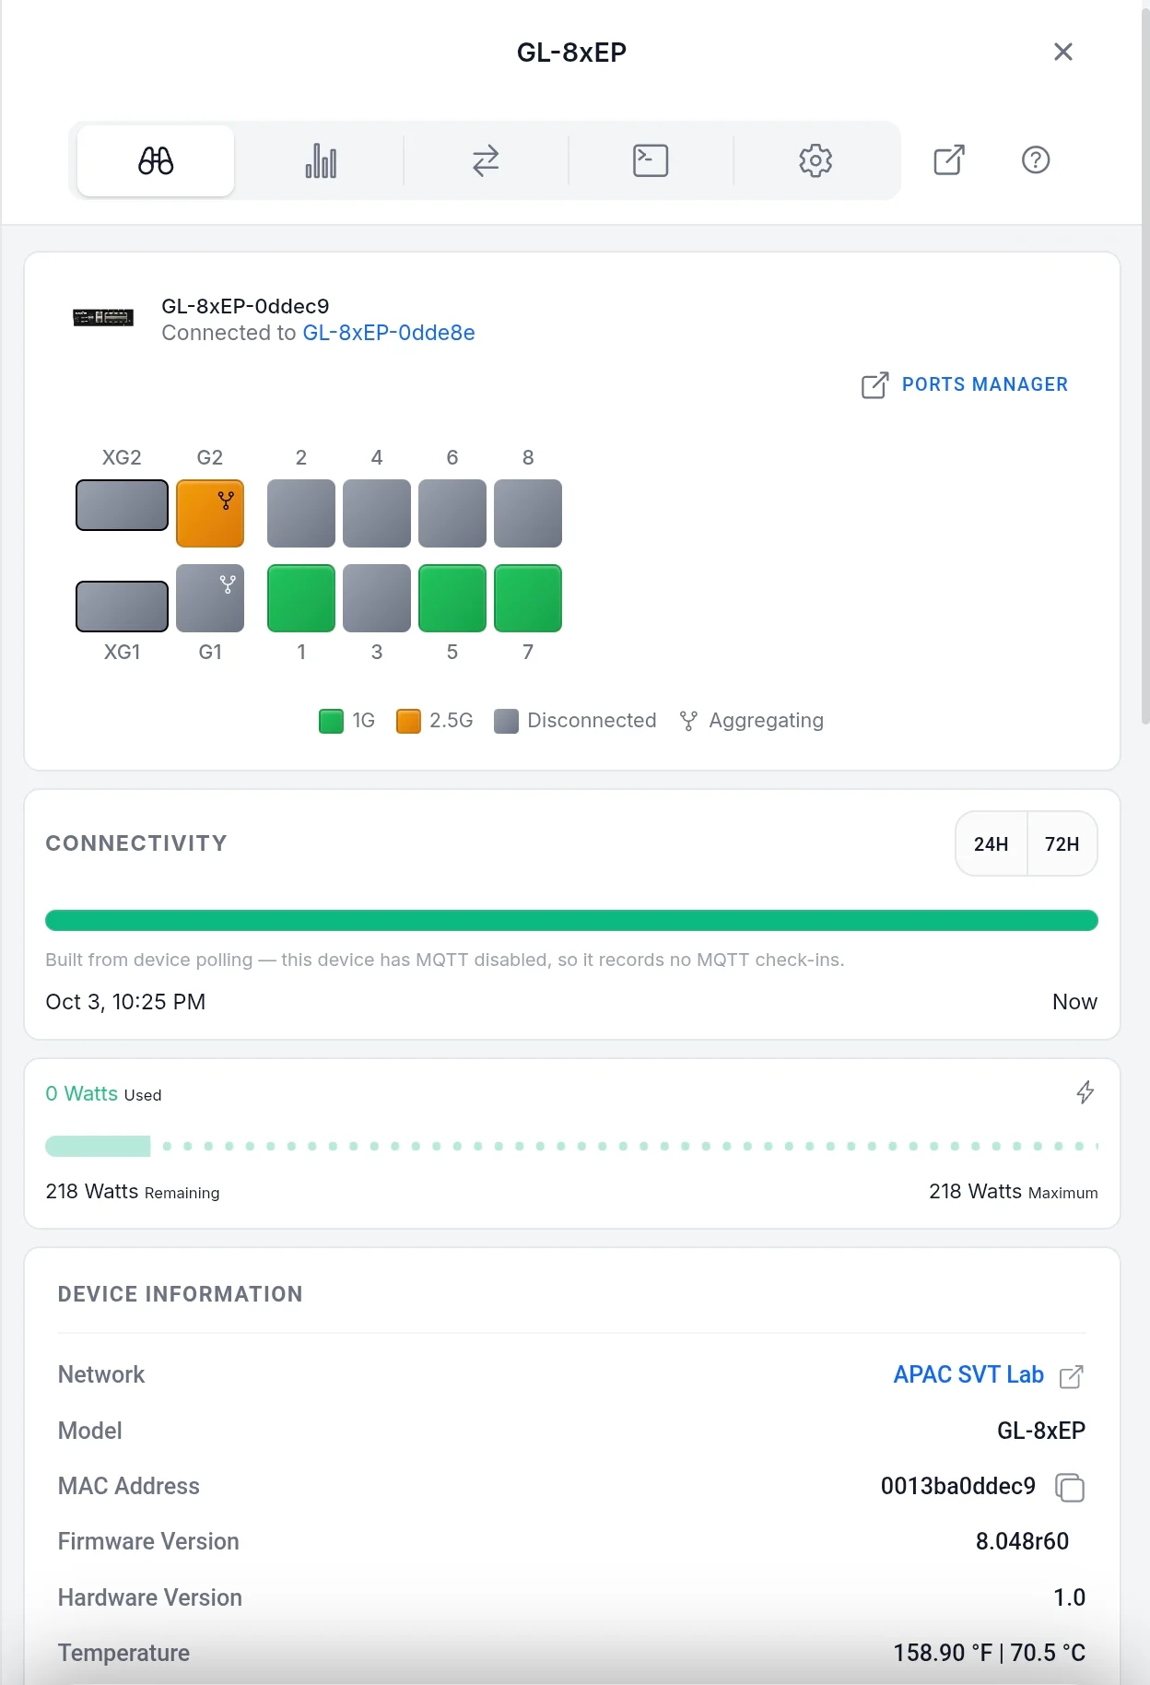Select disconnected port 3

point(377,598)
